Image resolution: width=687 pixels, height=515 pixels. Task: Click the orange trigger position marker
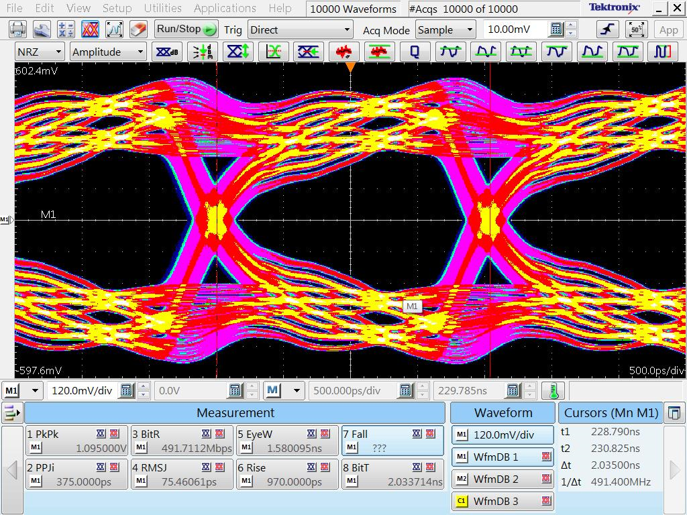tap(350, 67)
